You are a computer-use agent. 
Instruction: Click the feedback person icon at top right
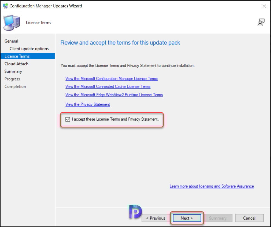261,22
